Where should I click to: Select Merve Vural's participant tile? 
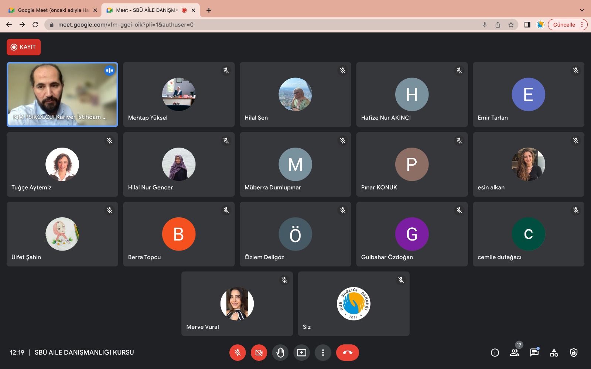[x=237, y=304]
